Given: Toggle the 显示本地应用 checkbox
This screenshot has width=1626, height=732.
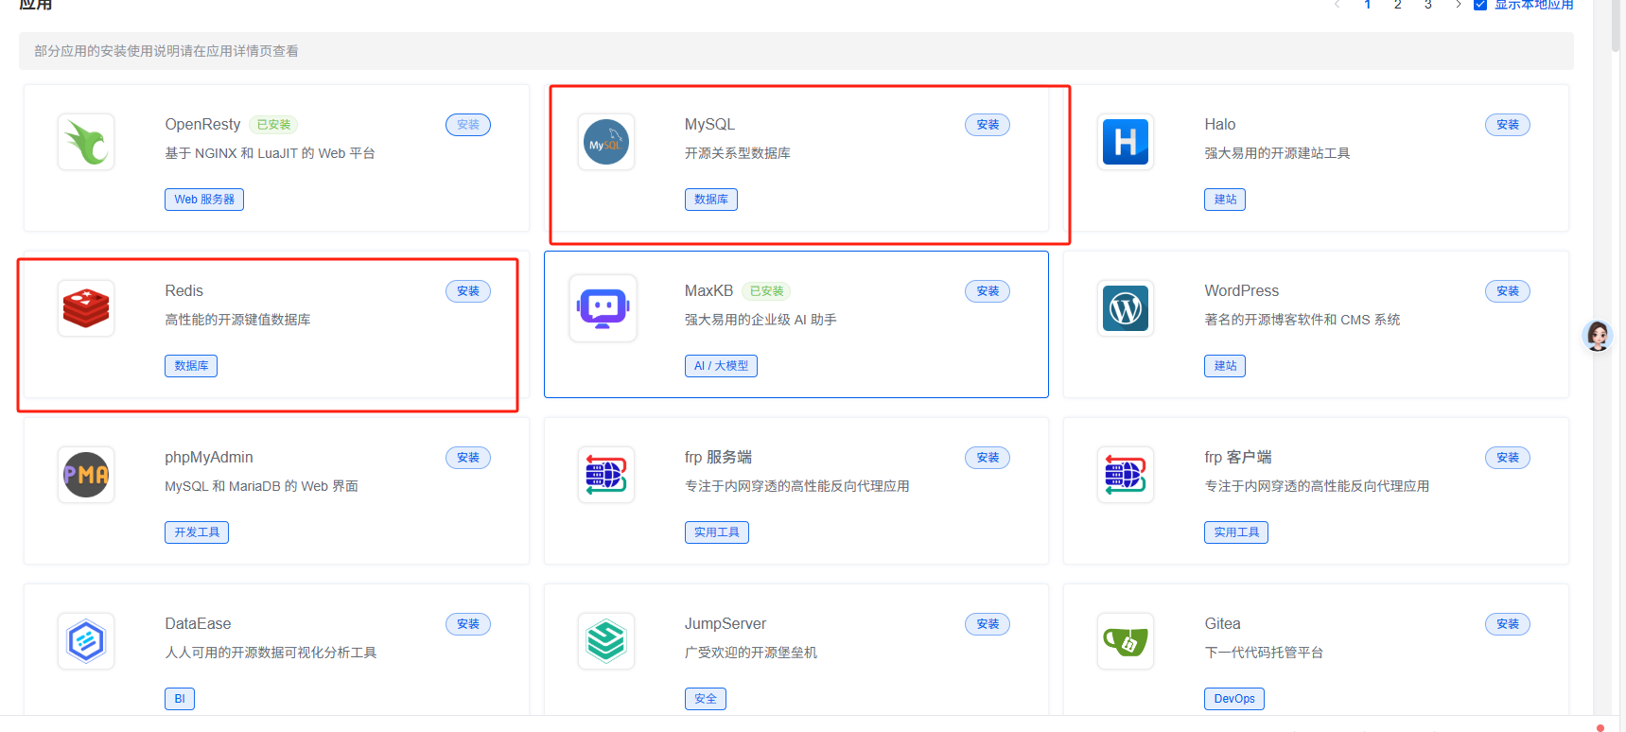Looking at the screenshot, I should (1480, 5).
